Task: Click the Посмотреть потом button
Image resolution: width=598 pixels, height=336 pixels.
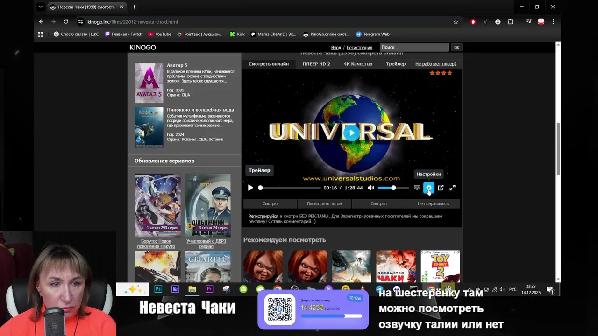Action: point(324,203)
